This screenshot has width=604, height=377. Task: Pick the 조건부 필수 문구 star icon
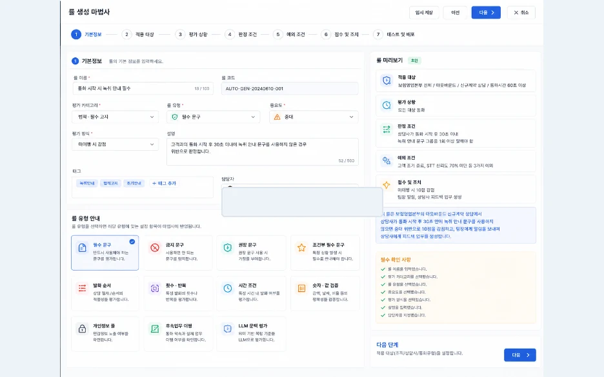click(301, 247)
